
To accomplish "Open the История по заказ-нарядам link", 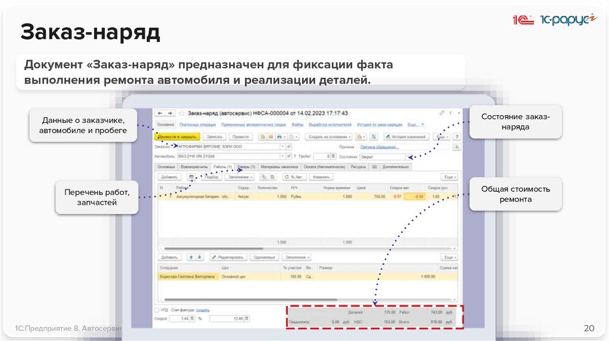I will point(380,125).
